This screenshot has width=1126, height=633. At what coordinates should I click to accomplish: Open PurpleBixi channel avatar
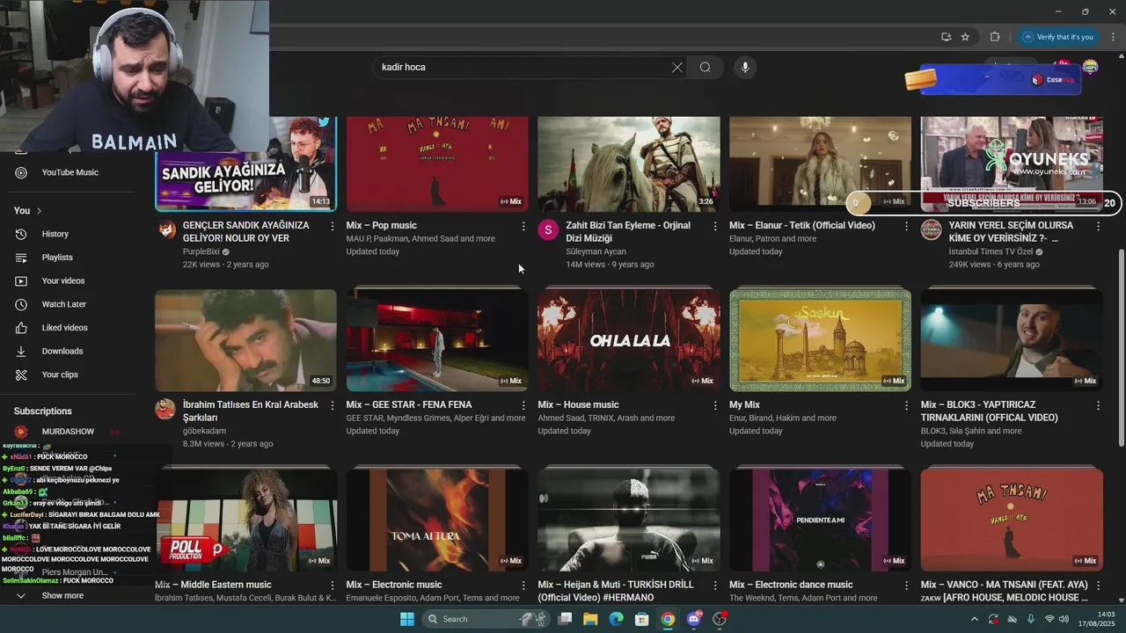(x=167, y=229)
